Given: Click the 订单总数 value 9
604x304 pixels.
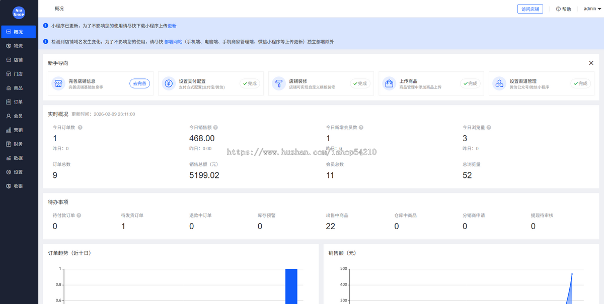Looking at the screenshot, I should point(55,175).
